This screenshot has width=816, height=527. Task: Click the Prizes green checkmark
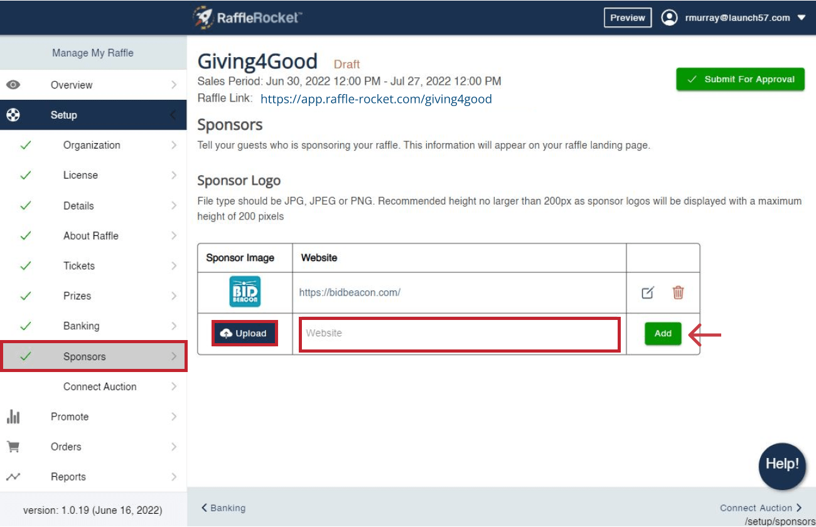click(26, 296)
